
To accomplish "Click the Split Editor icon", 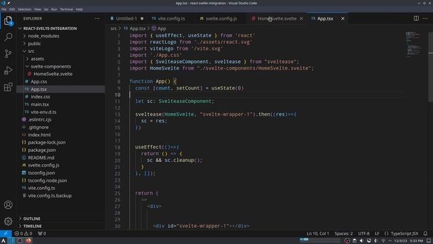I will click(x=416, y=18).
